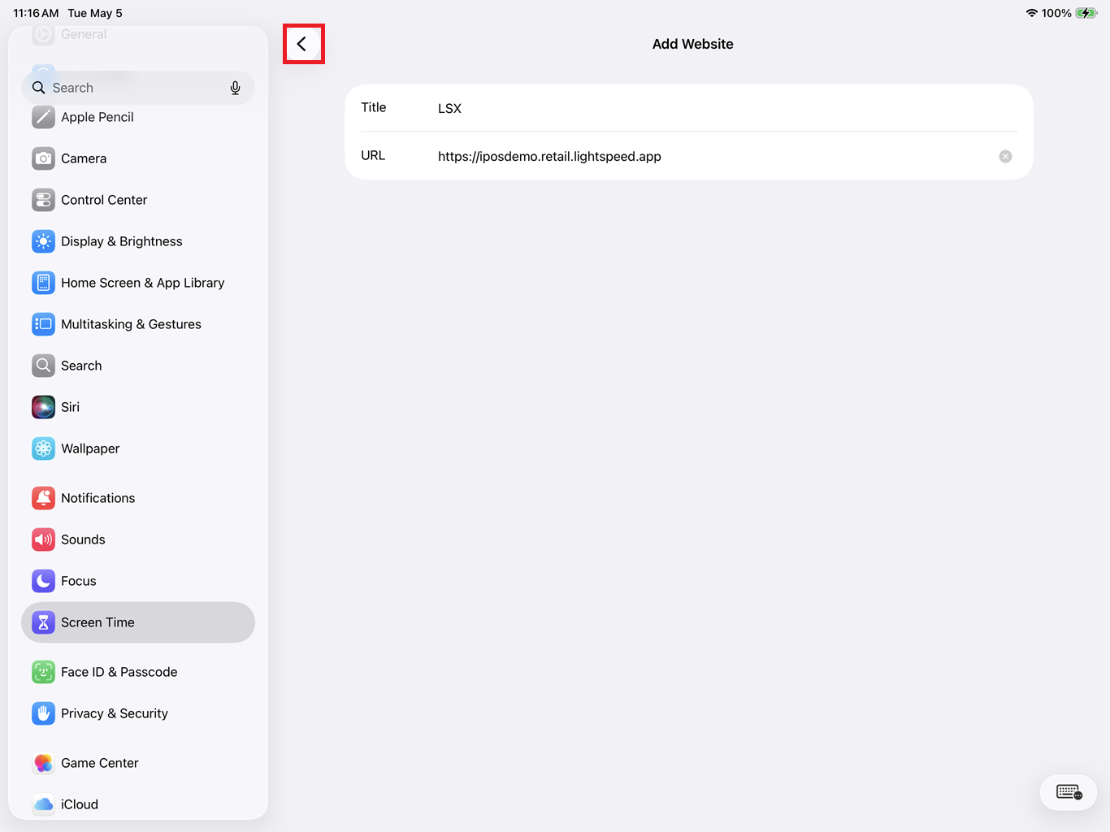Screen dimensions: 1110x832
Task: Tap the Search settings row icon
Action: point(44,366)
